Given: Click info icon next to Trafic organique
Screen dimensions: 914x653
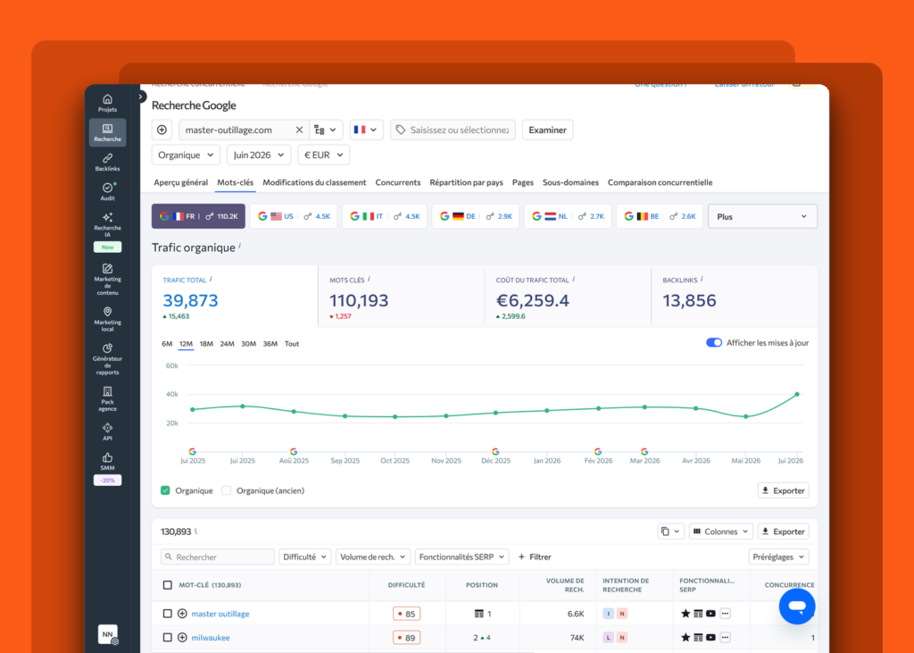Looking at the screenshot, I should coord(239,246).
